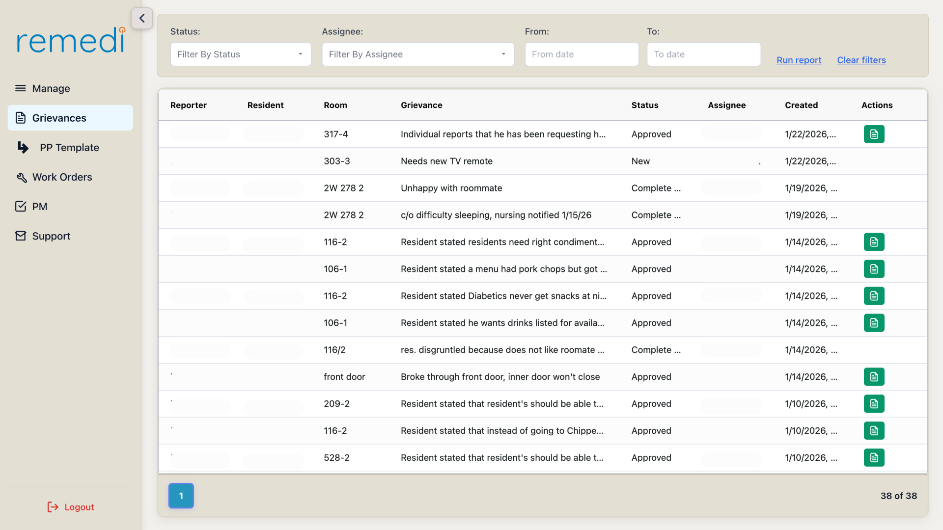Collapse the sidebar with the chevron button

pyautogui.click(x=142, y=18)
